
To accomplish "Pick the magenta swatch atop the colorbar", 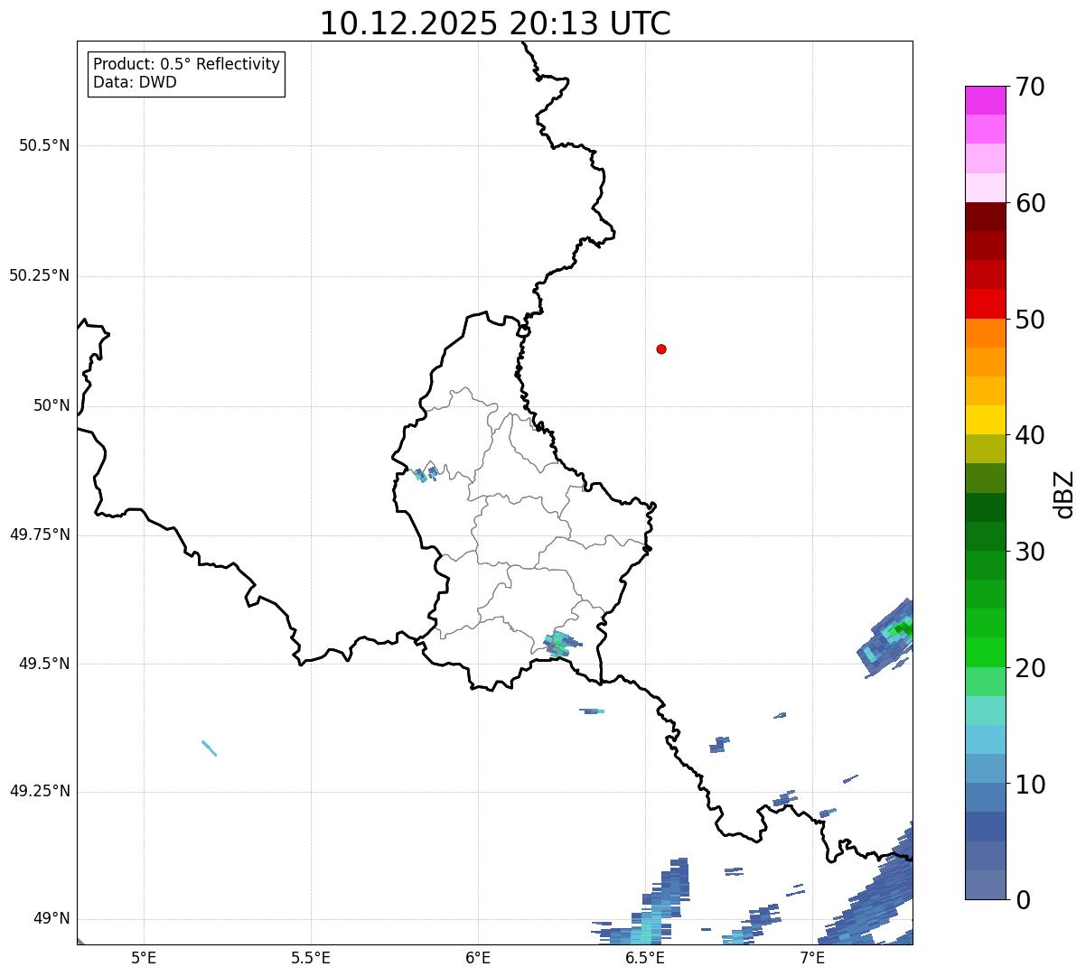I will pyautogui.click(x=985, y=100).
